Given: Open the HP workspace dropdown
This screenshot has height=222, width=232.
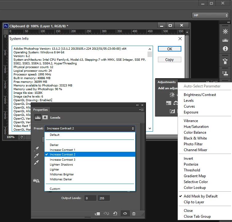Looking at the screenshot, I should point(210,15).
